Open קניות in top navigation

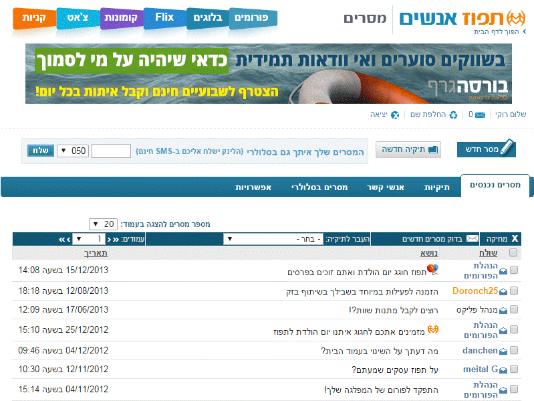(x=34, y=19)
